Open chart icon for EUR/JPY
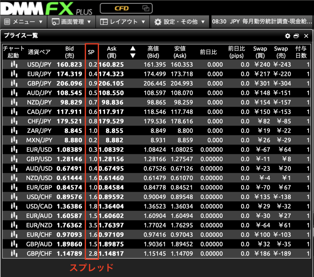The image size is (314, 277). (x=14, y=74)
